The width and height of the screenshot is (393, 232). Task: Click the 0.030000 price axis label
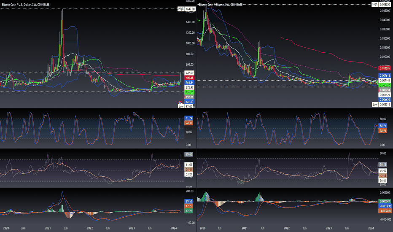click(385, 39)
